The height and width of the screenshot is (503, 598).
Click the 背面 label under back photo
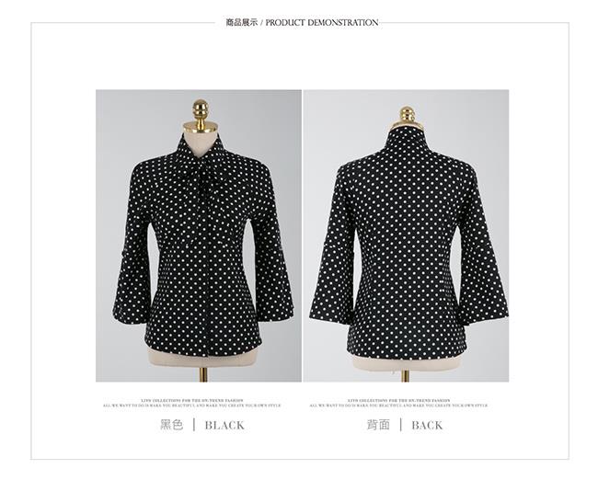pyautogui.click(x=378, y=425)
